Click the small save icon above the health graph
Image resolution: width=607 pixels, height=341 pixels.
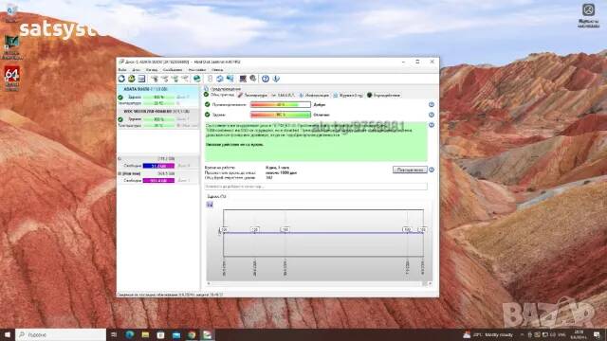point(210,205)
